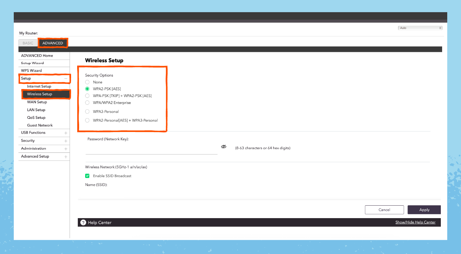461x254 pixels.
Task: Click the 8-63 characters hint text
Action: pyautogui.click(x=263, y=148)
